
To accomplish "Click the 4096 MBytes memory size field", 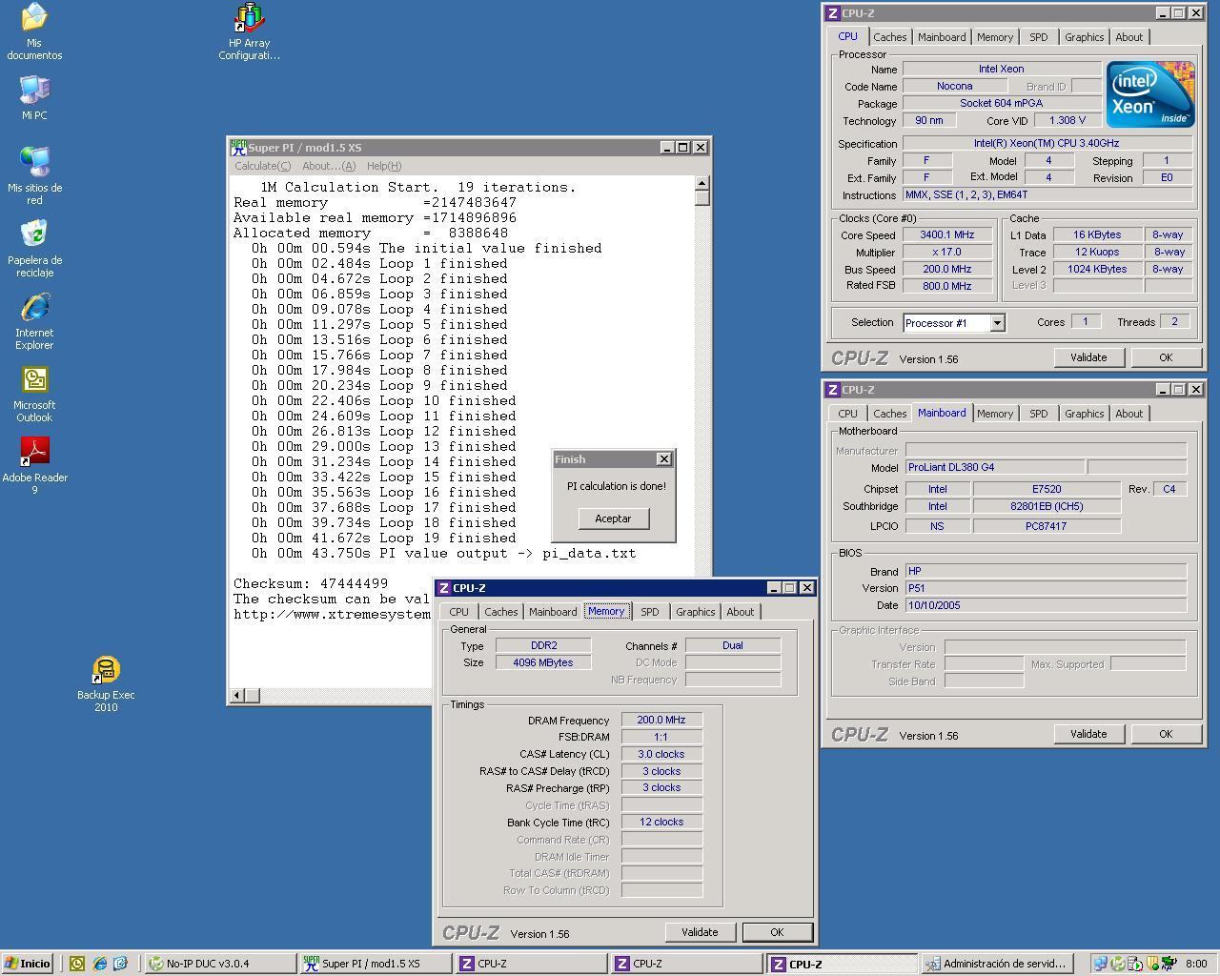I will (x=543, y=662).
